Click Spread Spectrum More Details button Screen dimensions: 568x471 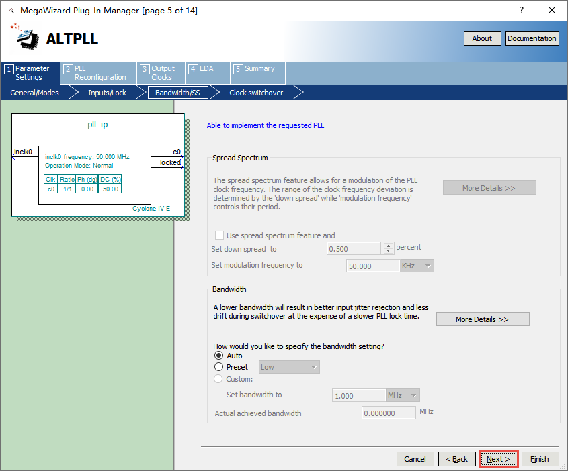[489, 188]
